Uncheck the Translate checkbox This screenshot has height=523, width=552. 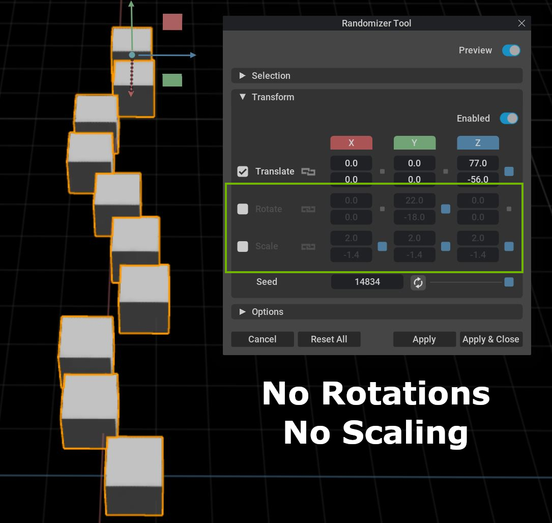(243, 171)
